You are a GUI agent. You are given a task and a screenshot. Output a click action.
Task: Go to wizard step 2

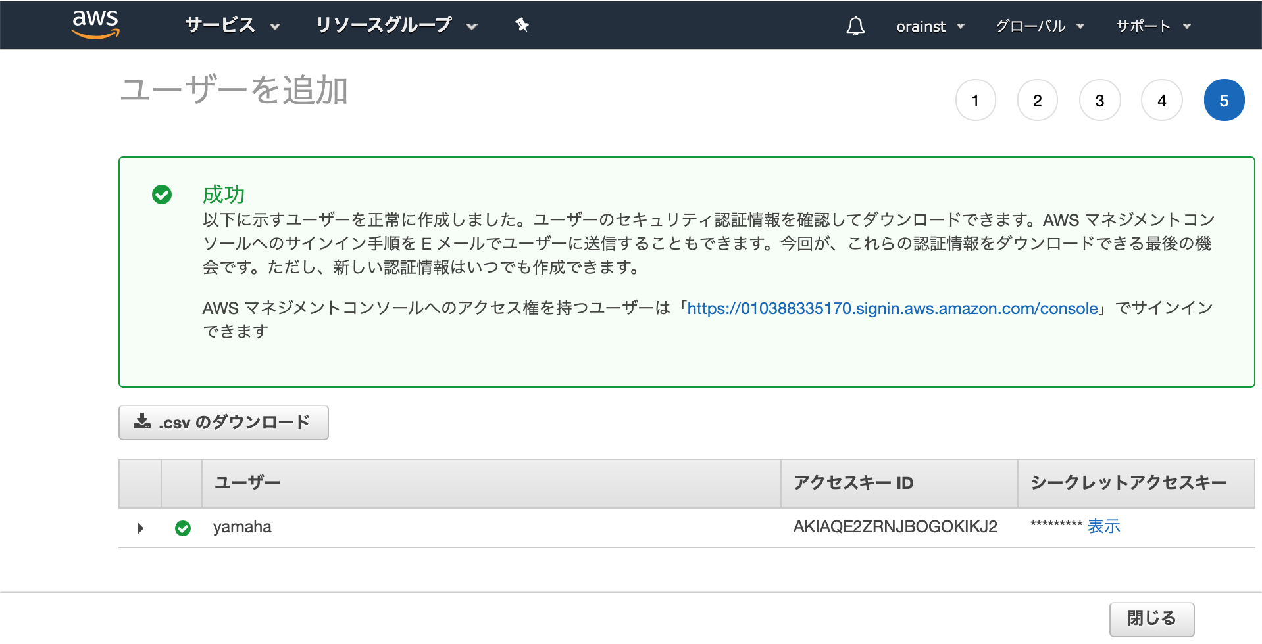(1038, 100)
